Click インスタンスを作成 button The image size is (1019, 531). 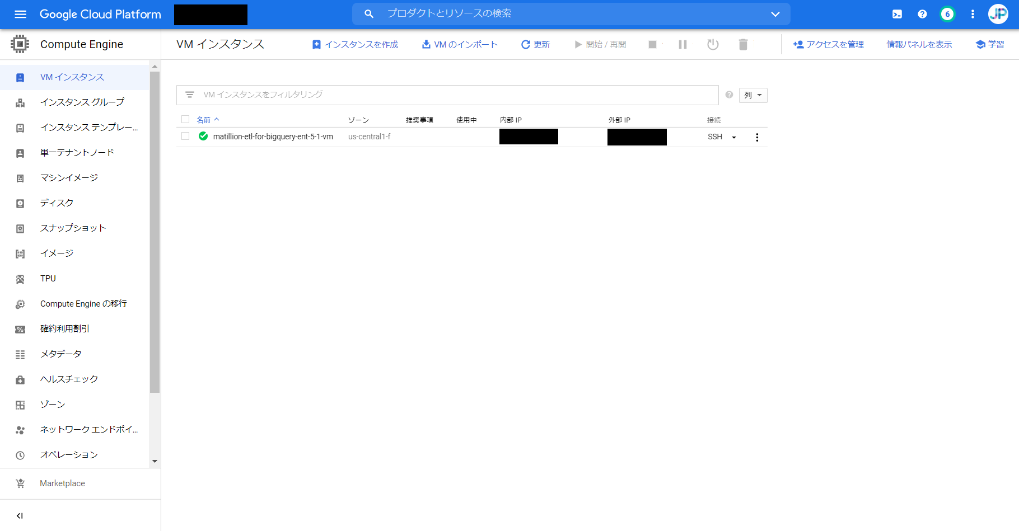click(x=355, y=44)
